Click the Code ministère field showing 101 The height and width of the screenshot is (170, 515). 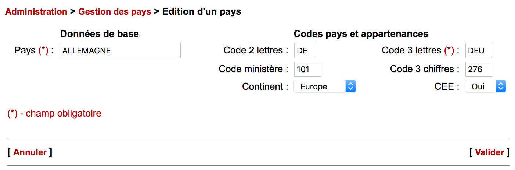307,69
